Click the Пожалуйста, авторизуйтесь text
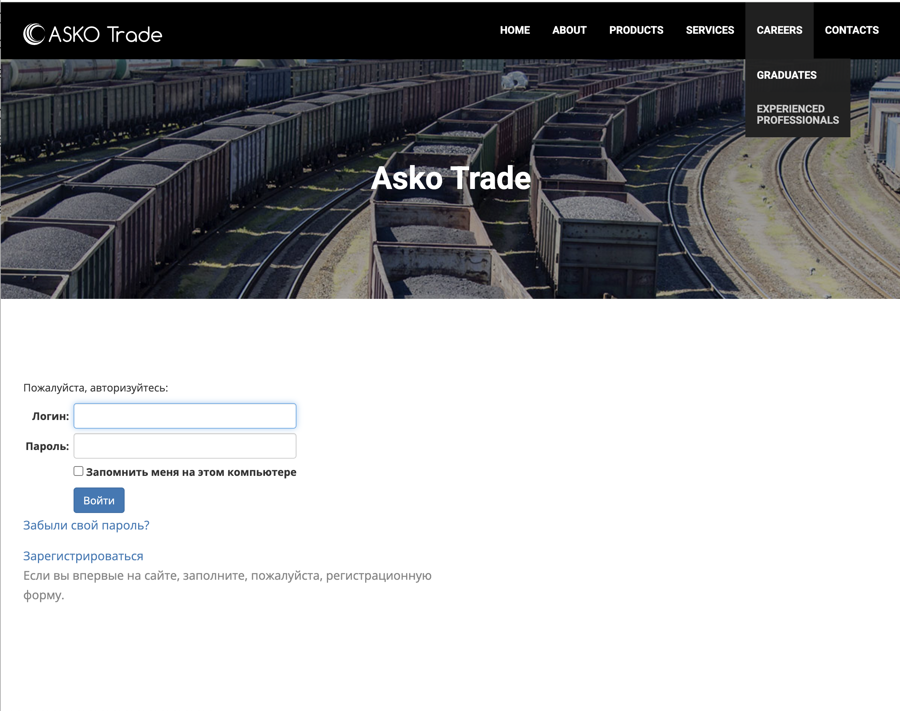 95,388
